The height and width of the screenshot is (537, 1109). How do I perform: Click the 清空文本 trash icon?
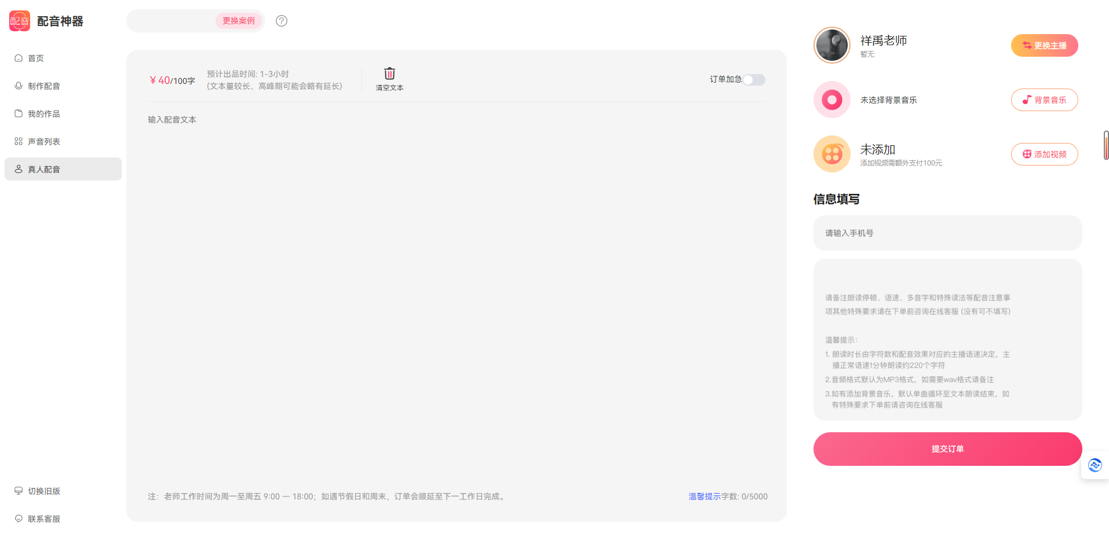(x=389, y=73)
